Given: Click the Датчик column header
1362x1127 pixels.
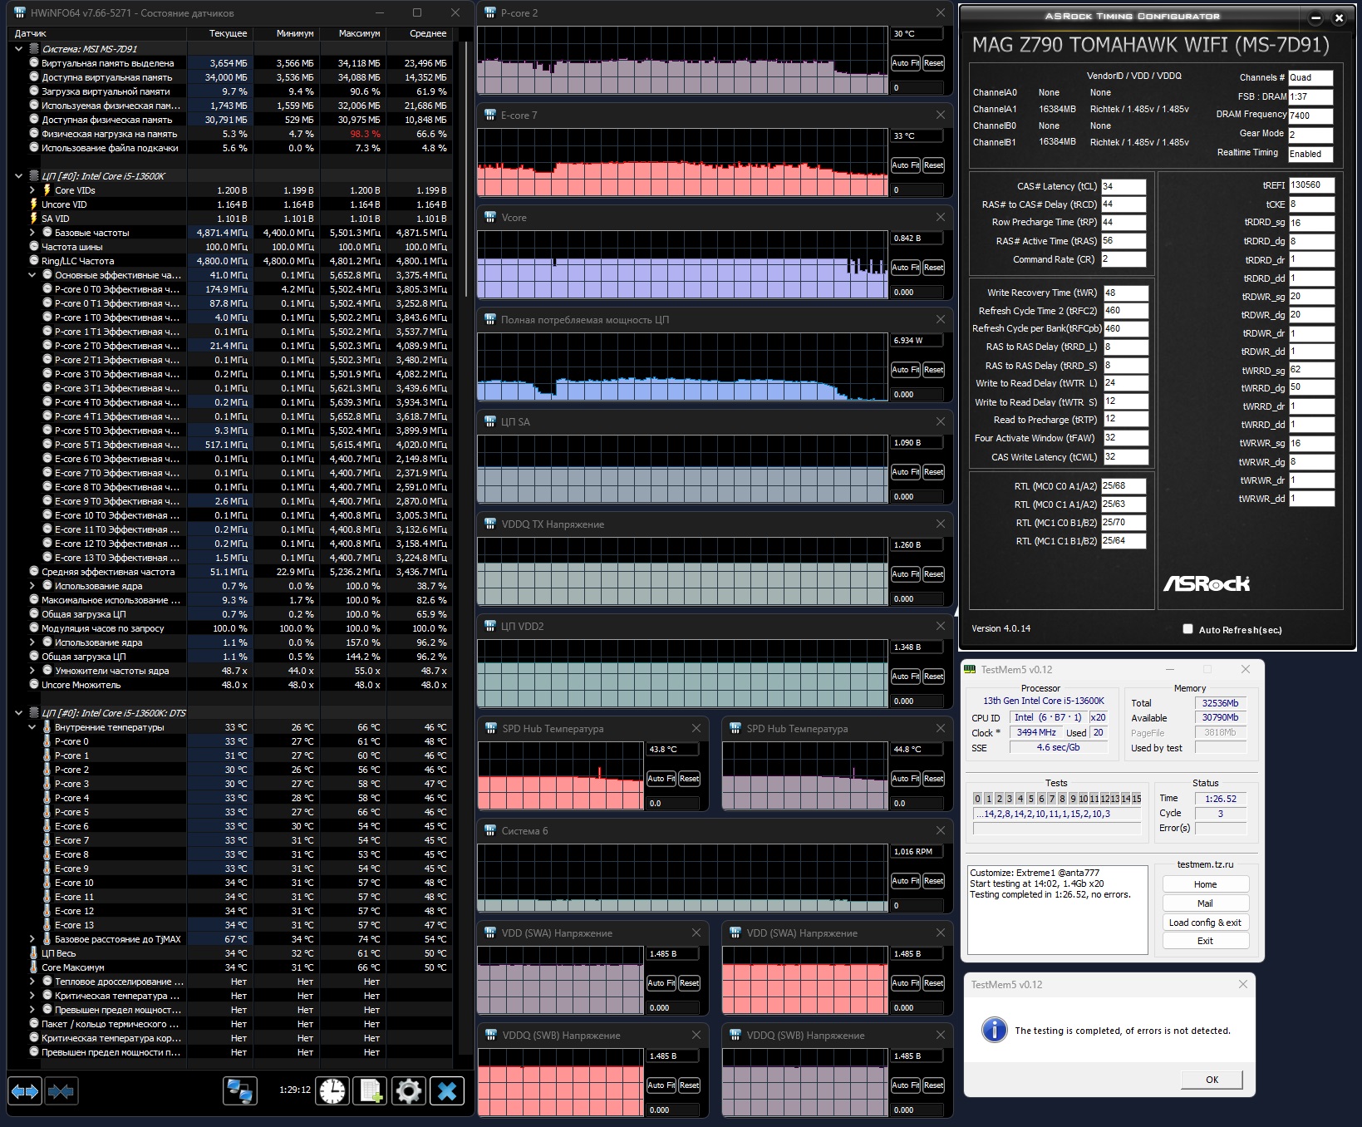Looking at the screenshot, I should 96,33.
